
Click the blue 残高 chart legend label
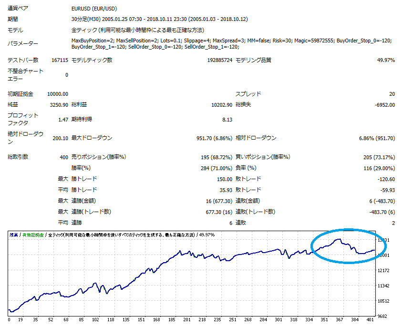tap(14, 235)
